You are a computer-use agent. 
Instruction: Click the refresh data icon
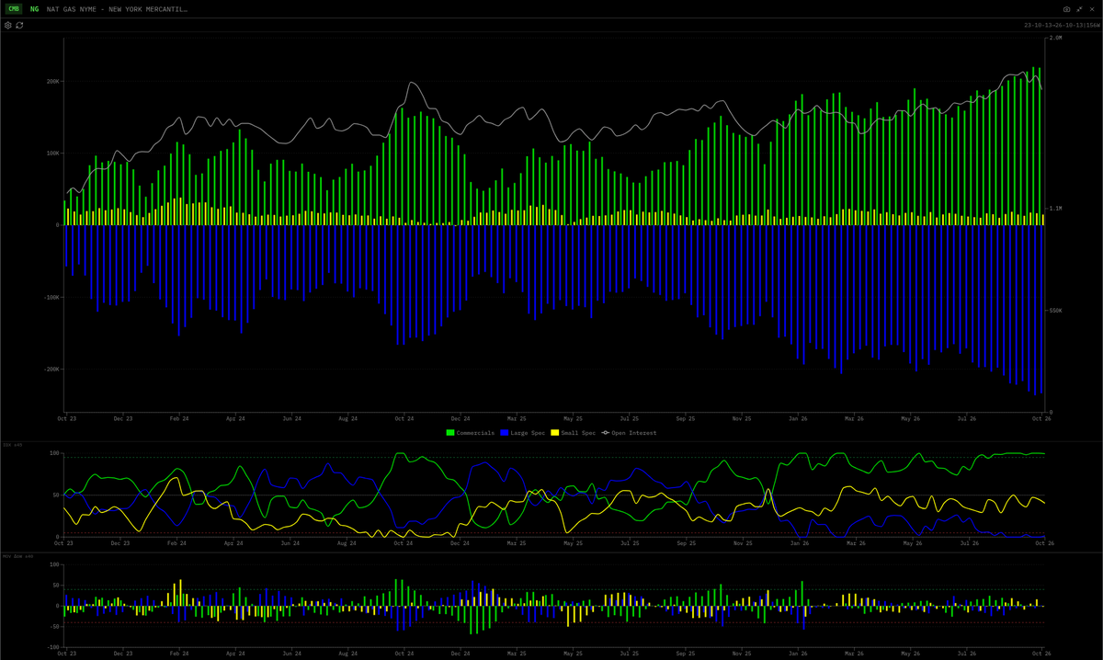pos(19,25)
